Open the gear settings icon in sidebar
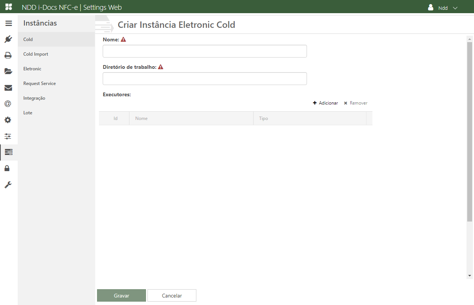The width and height of the screenshot is (474, 305). point(8,120)
